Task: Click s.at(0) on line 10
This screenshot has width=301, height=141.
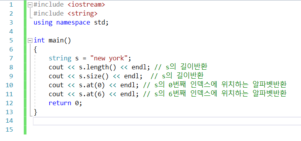Action: click(92, 85)
